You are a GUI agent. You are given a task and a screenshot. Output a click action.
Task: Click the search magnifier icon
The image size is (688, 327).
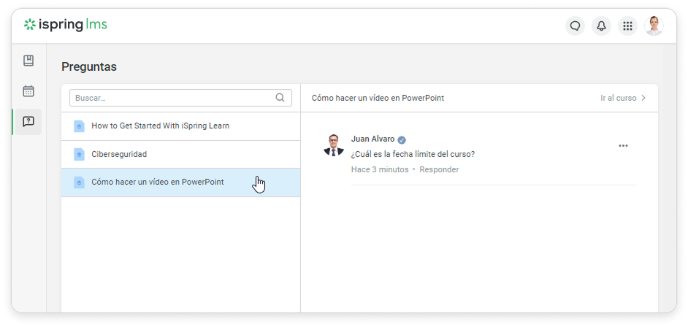pos(280,98)
